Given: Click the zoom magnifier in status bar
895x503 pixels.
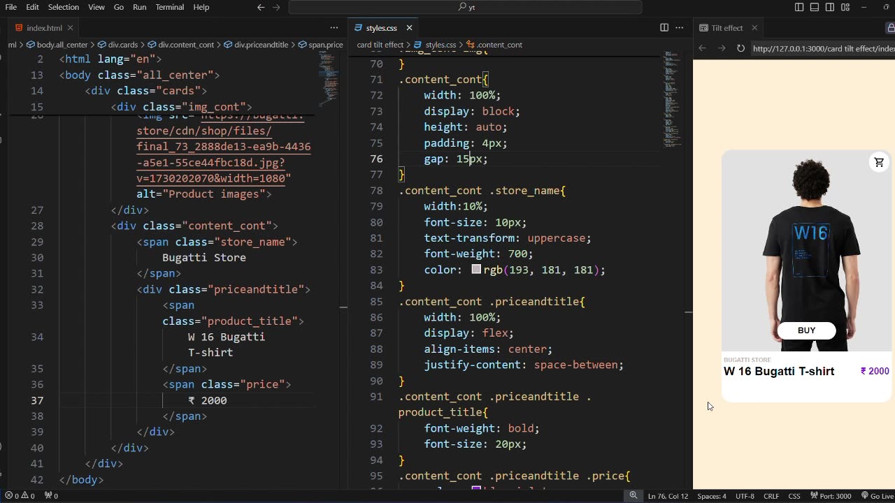Looking at the screenshot, I should (633, 495).
